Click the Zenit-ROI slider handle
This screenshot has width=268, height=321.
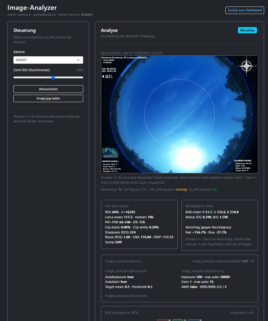tap(52, 77)
